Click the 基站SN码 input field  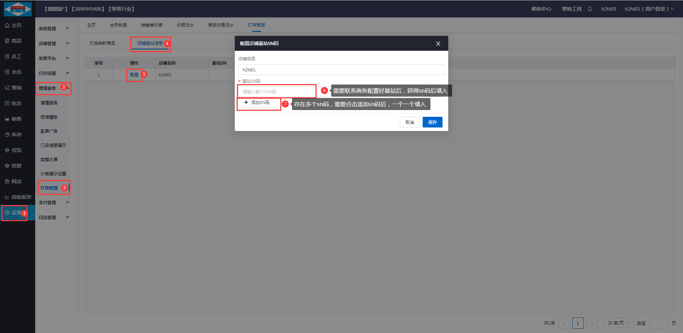point(277,92)
